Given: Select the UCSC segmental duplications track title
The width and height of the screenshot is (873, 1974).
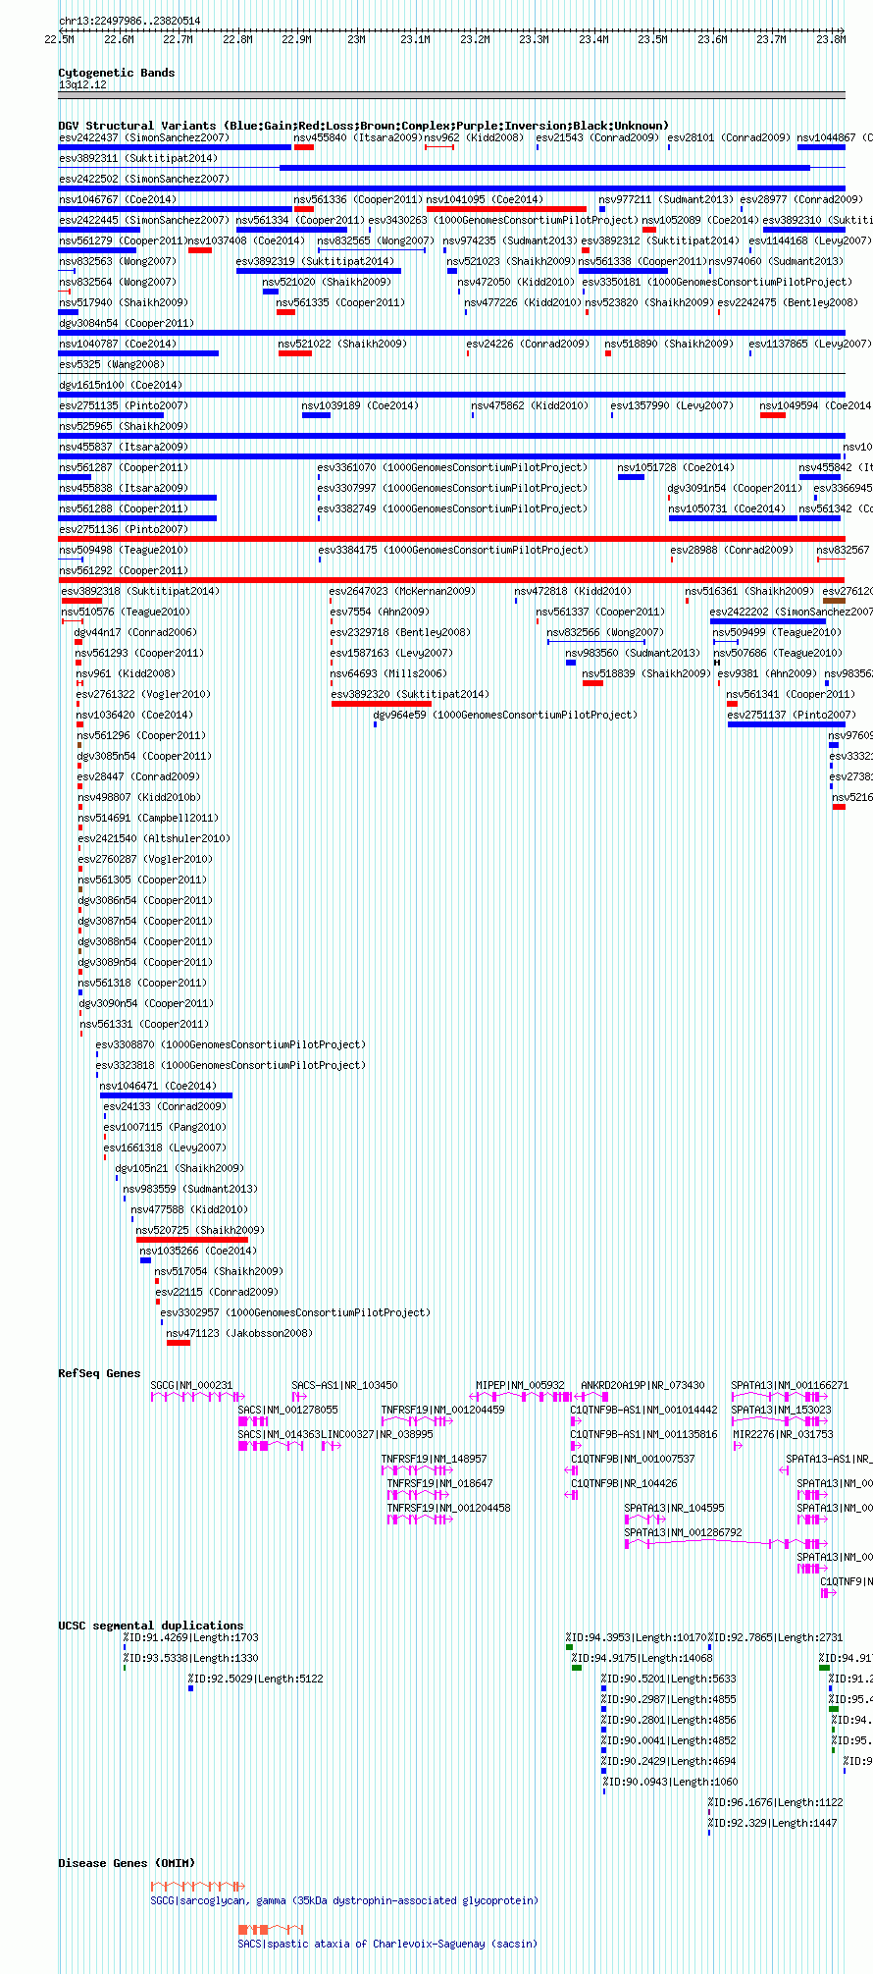Looking at the screenshot, I should click(151, 1626).
